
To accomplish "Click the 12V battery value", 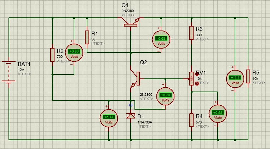I will 21,70.
